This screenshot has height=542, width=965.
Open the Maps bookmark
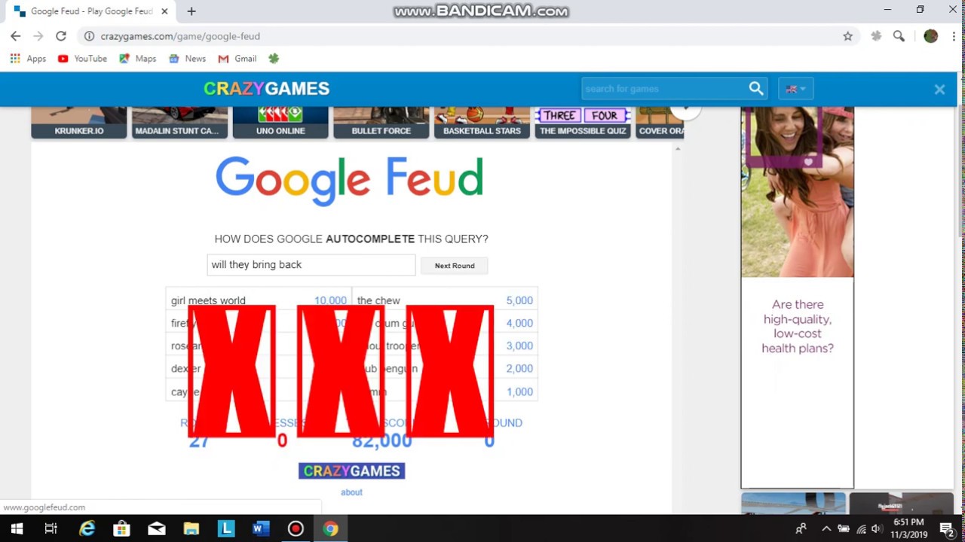tap(138, 59)
